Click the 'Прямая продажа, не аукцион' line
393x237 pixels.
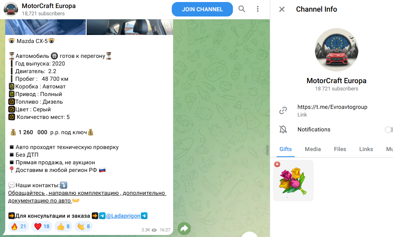click(55, 163)
